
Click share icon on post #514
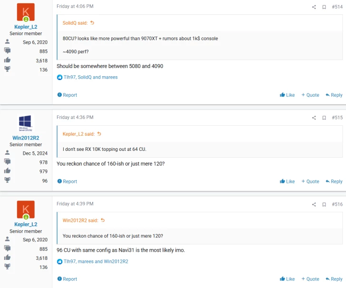tap(314, 7)
